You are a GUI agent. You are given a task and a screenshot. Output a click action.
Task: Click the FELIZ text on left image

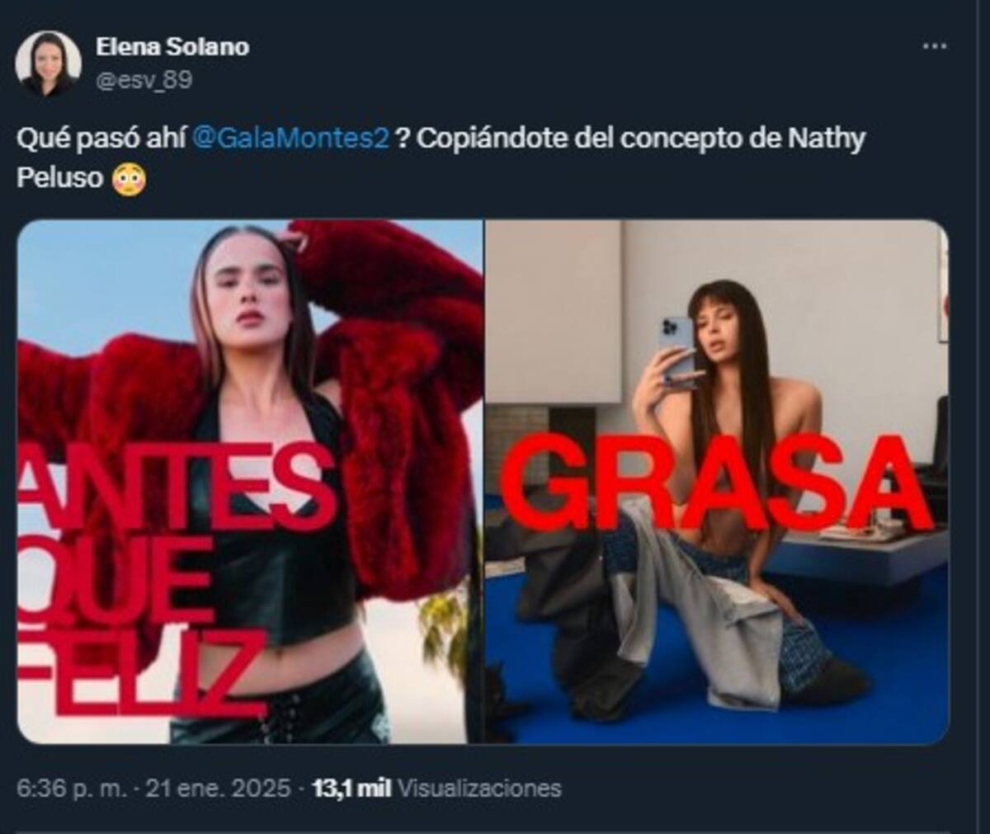(140, 672)
